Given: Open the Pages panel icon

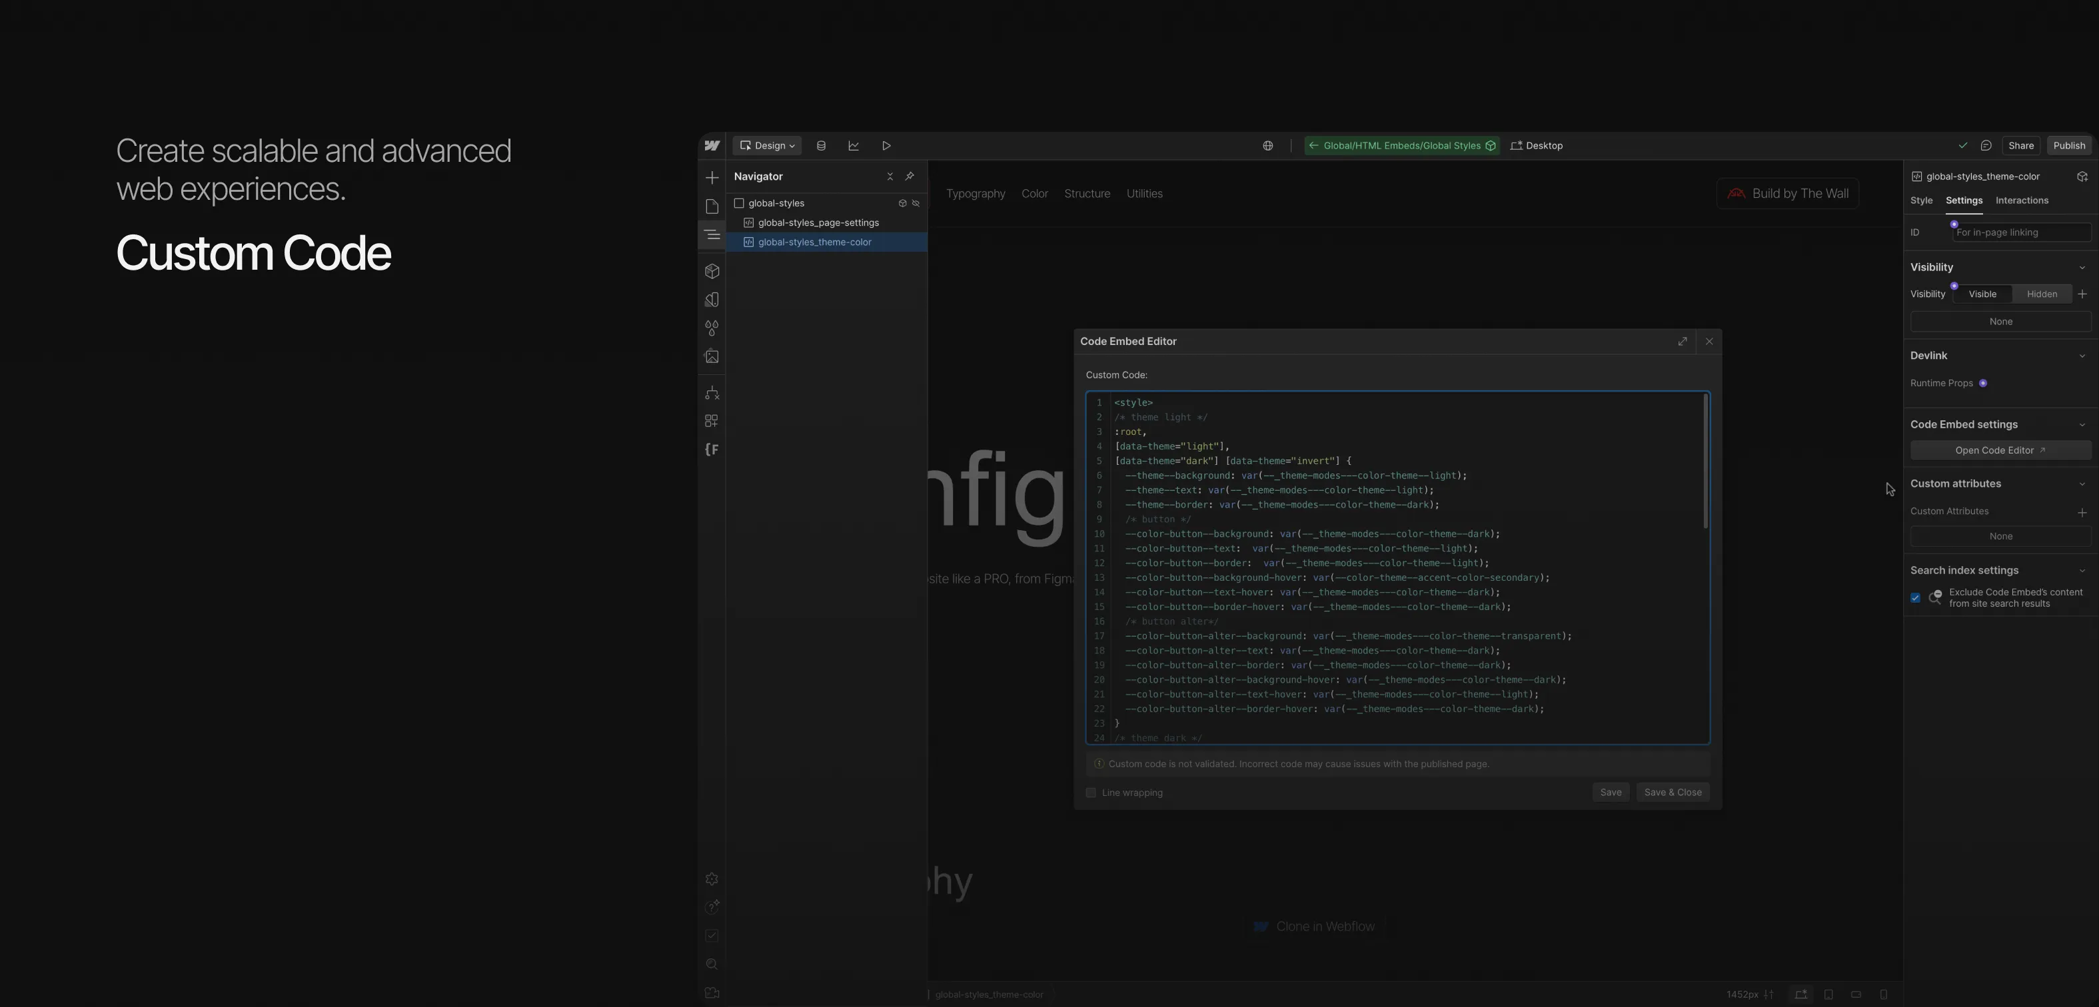Looking at the screenshot, I should coord(712,206).
